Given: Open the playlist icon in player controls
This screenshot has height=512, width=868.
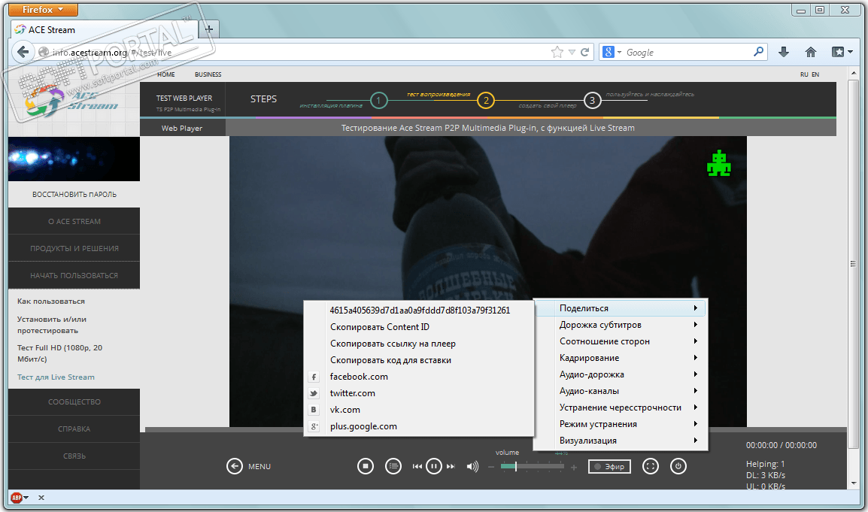Looking at the screenshot, I should coord(393,466).
